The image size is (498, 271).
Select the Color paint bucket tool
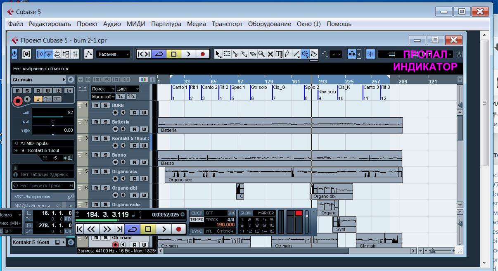pyautogui.click(x=314, y=54)
